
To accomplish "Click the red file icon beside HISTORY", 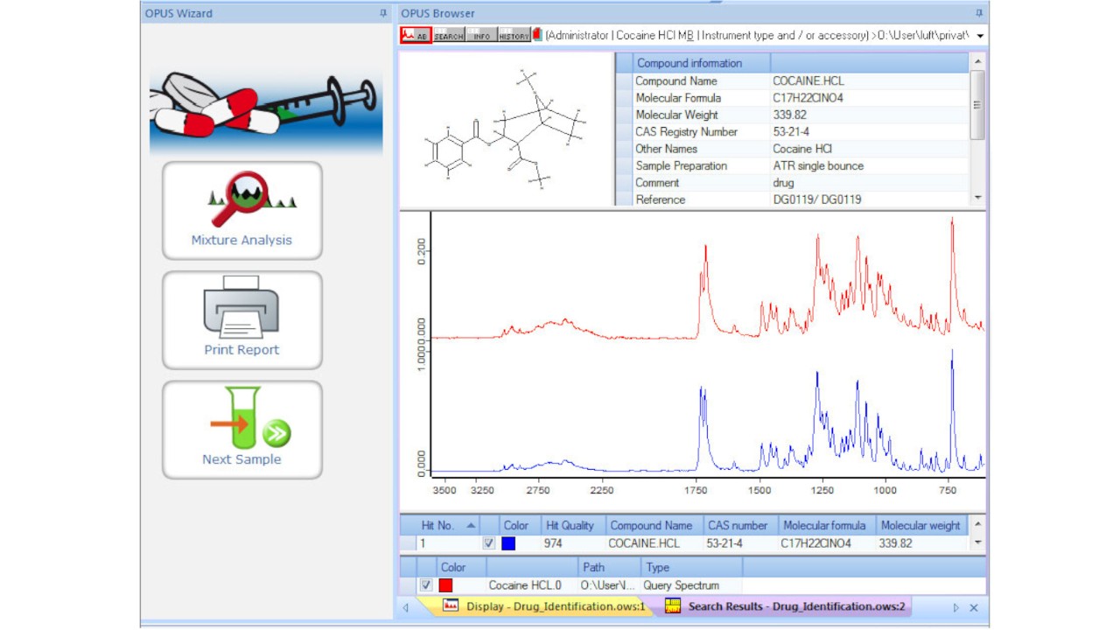I will click(x=536, y=35).
